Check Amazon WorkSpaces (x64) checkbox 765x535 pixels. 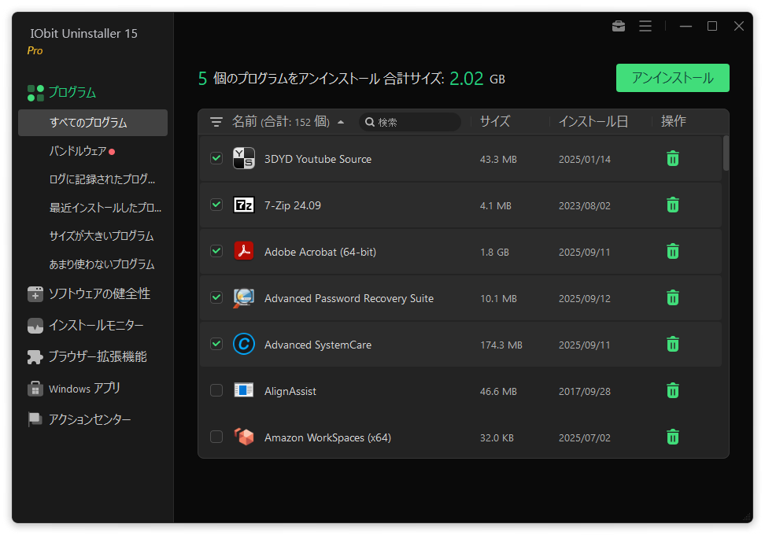click(216, 437)
